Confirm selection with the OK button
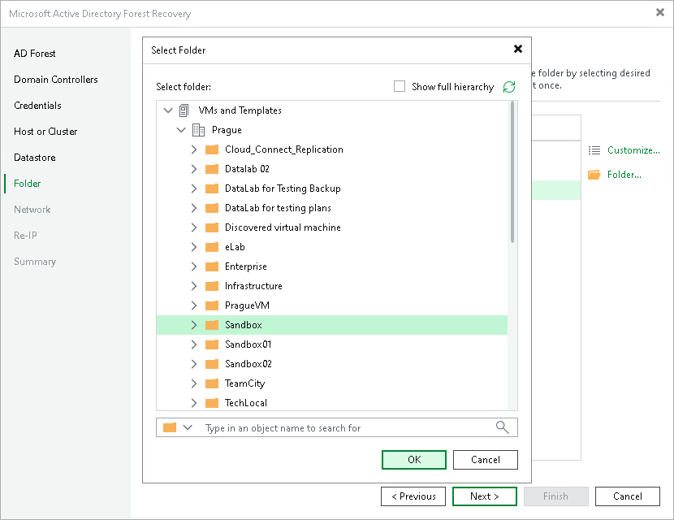The width and height of the screenshot is (674, 520). pos(414,460)
